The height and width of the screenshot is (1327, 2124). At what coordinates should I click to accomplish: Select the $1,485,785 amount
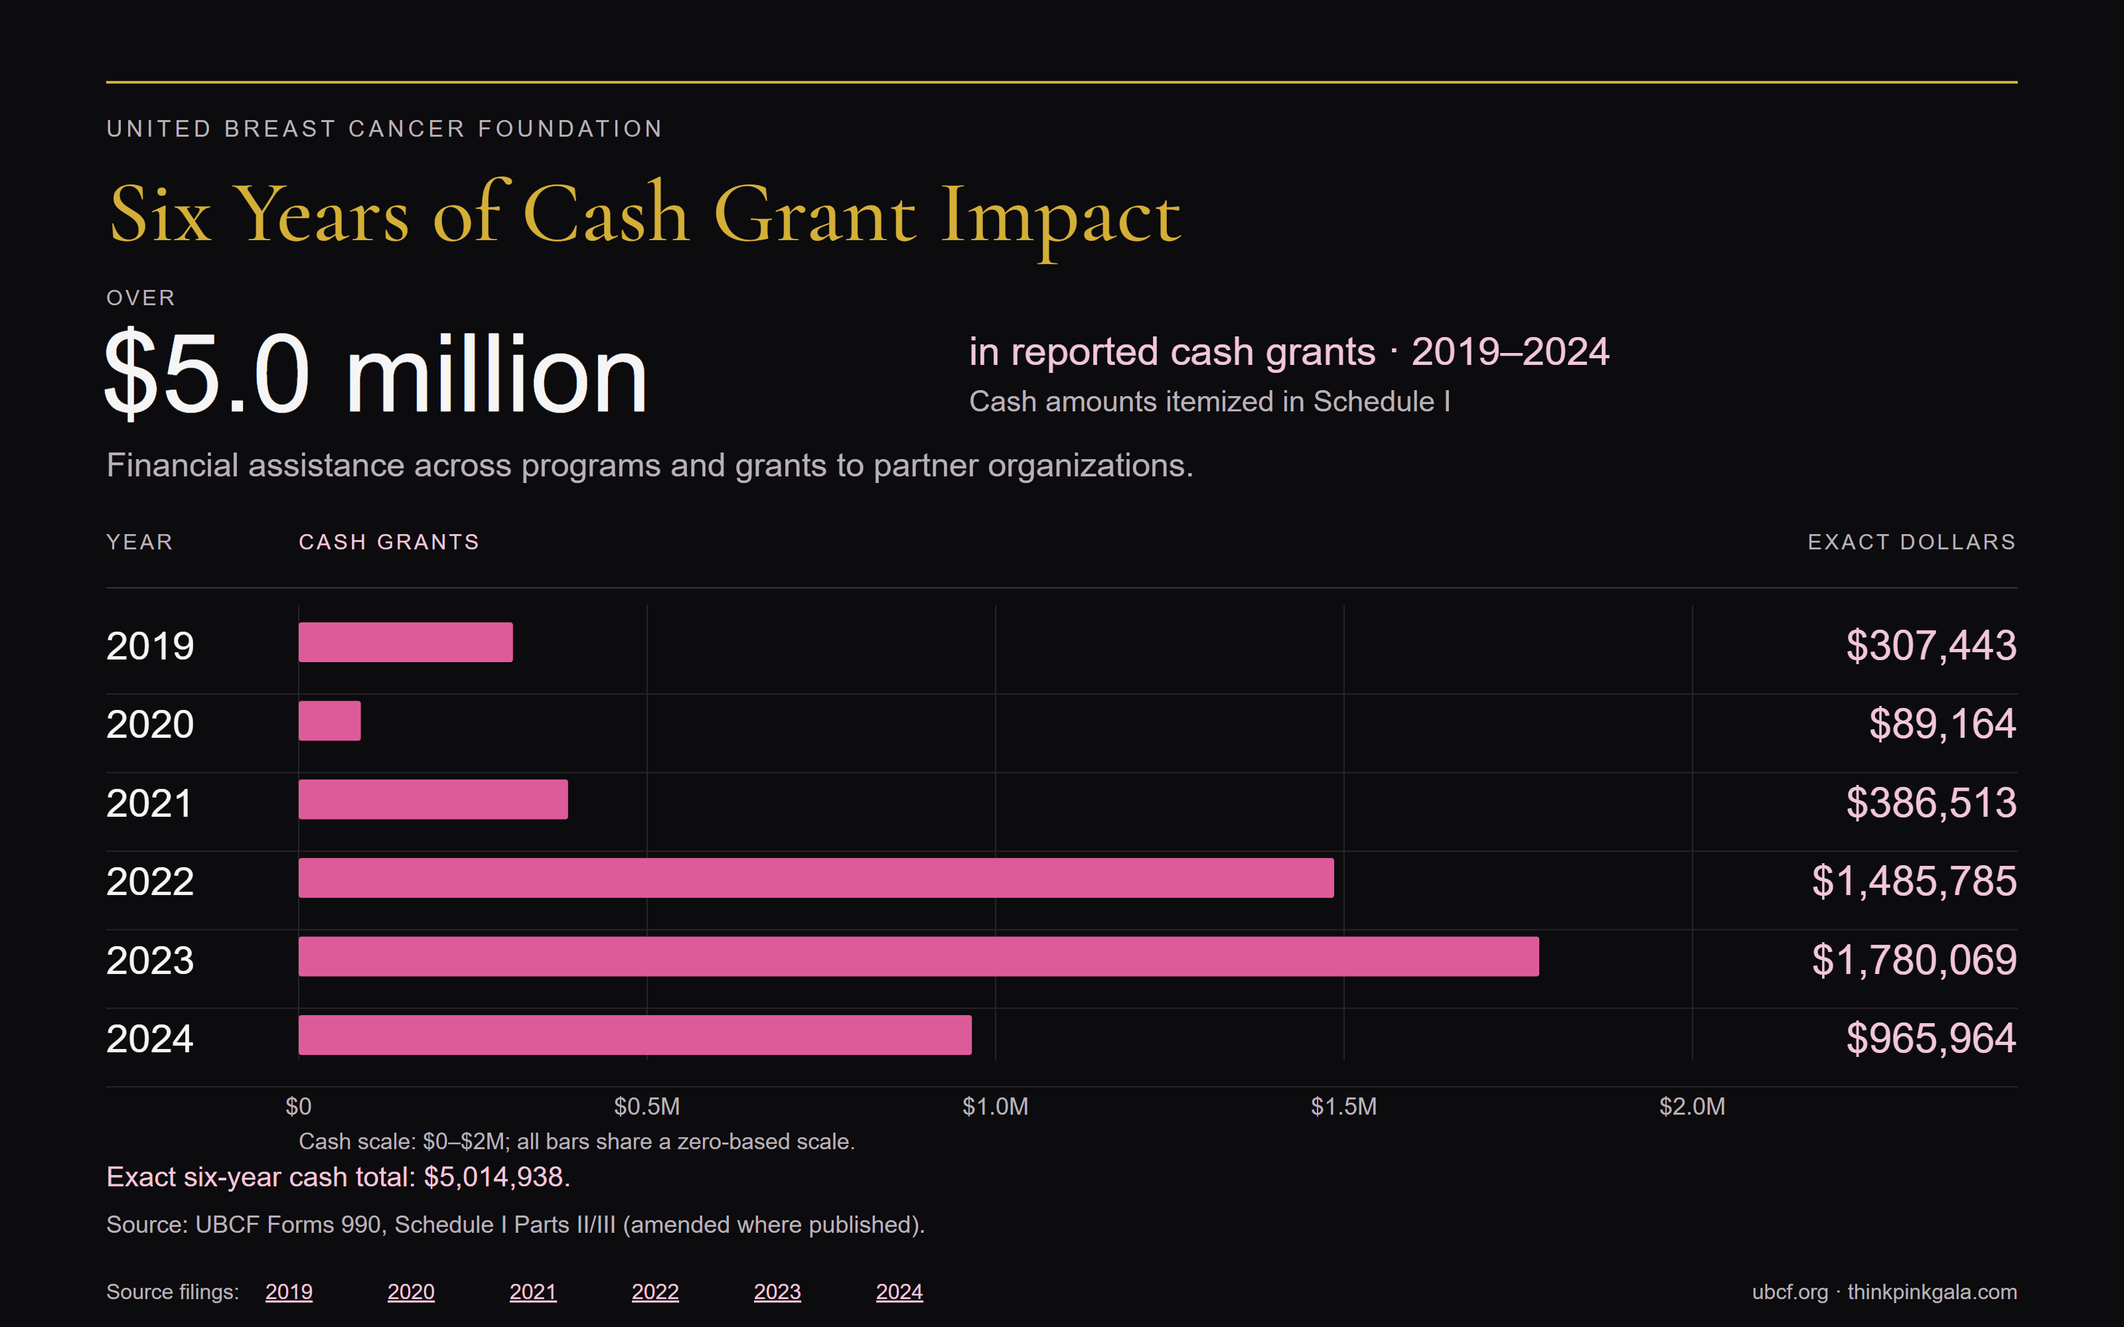pos(1914,881)
